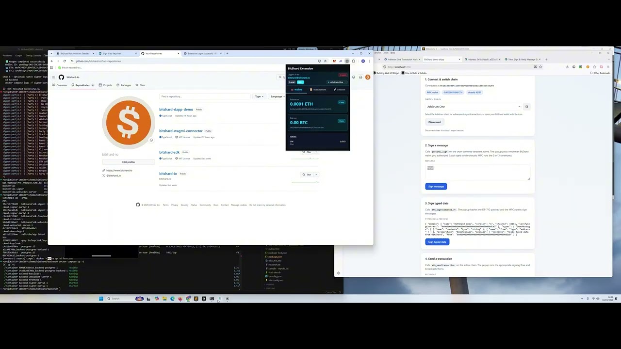Open a new tab in Chrome
The image size is (621, 349).
(x=227, y=53)
